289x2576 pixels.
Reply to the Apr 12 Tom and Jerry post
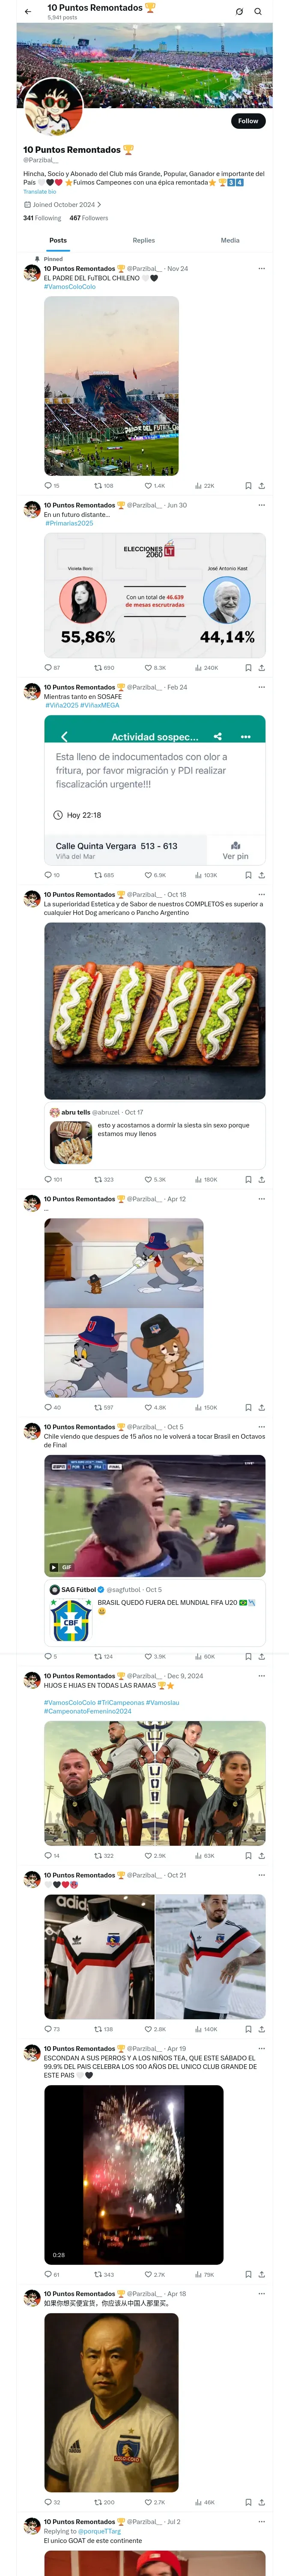pos(48,1408)
